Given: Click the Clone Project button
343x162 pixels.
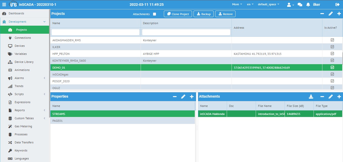Looking at the screenshot, I should (178, 14).
